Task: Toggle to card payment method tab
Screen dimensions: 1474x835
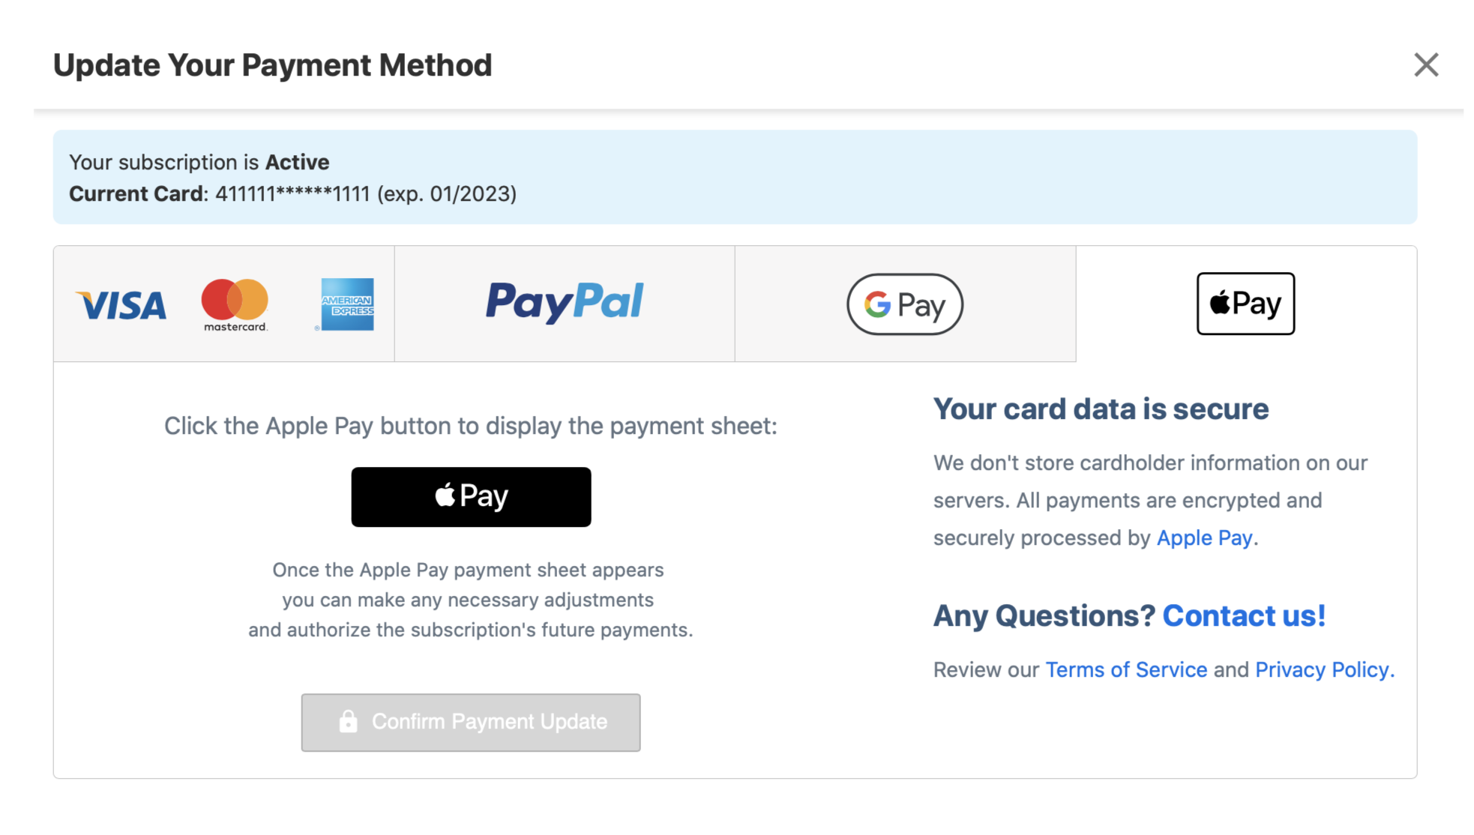Action: [x=223, y=303]
